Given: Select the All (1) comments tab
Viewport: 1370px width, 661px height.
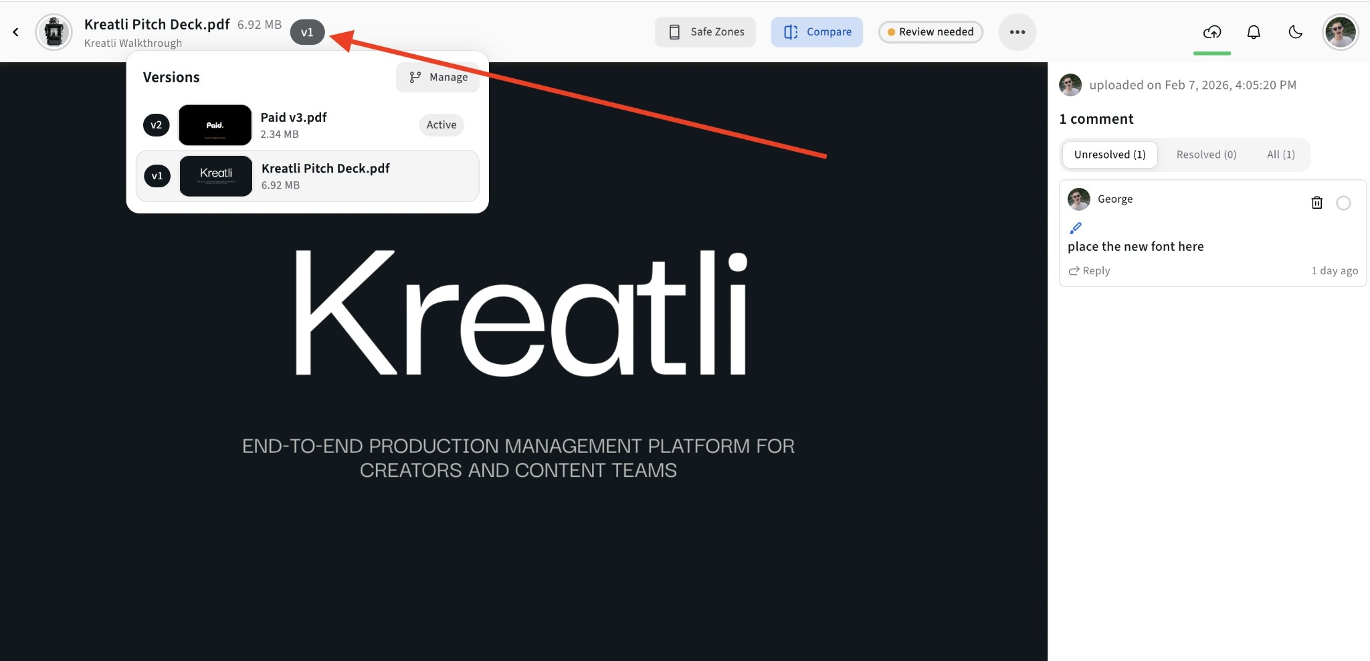Looking at the screenshot, I should tap(1282, 154).
